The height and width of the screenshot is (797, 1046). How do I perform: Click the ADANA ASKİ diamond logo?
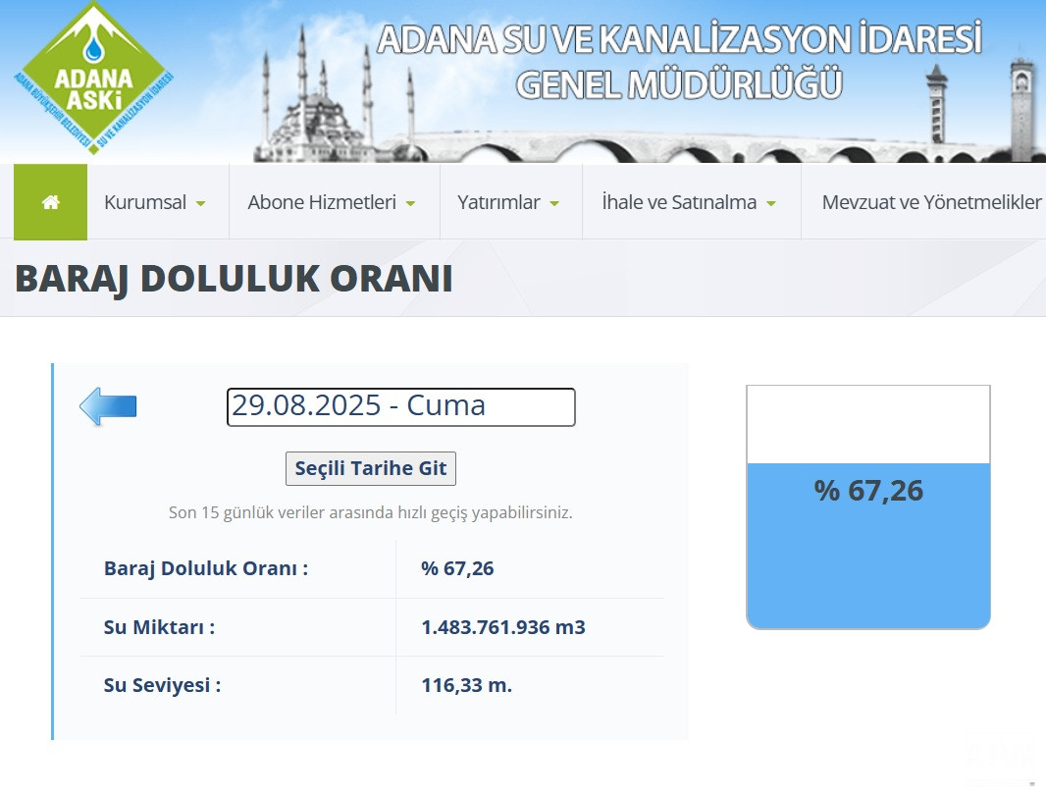(93, 78)
